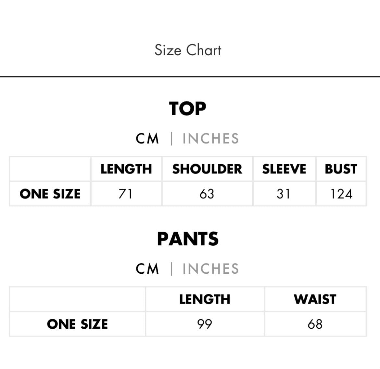380x369 pixels.
Task: Click the SHOULDER column header
Action: [x=207, y=169]
